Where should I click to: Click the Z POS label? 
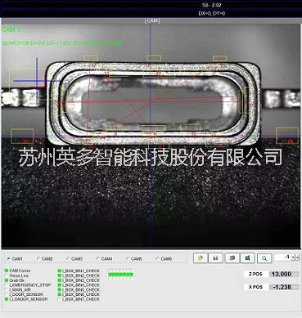coord(255,274)
